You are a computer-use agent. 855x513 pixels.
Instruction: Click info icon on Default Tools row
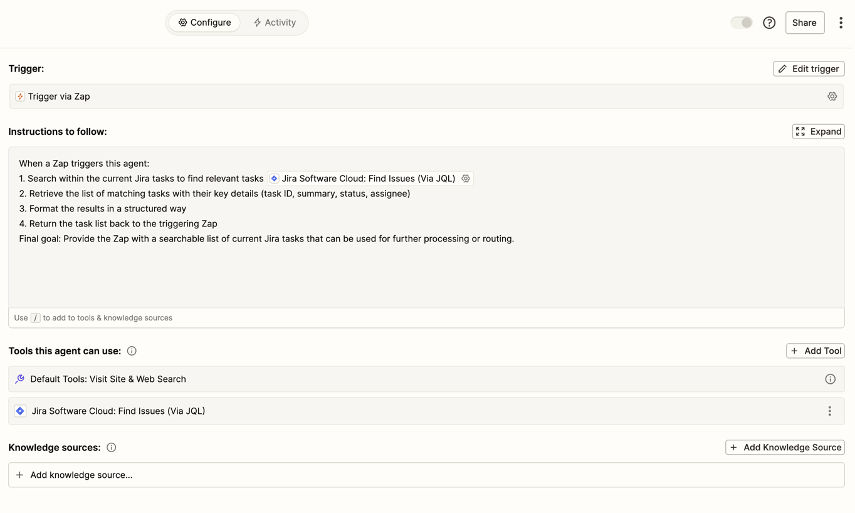(830, 379)
